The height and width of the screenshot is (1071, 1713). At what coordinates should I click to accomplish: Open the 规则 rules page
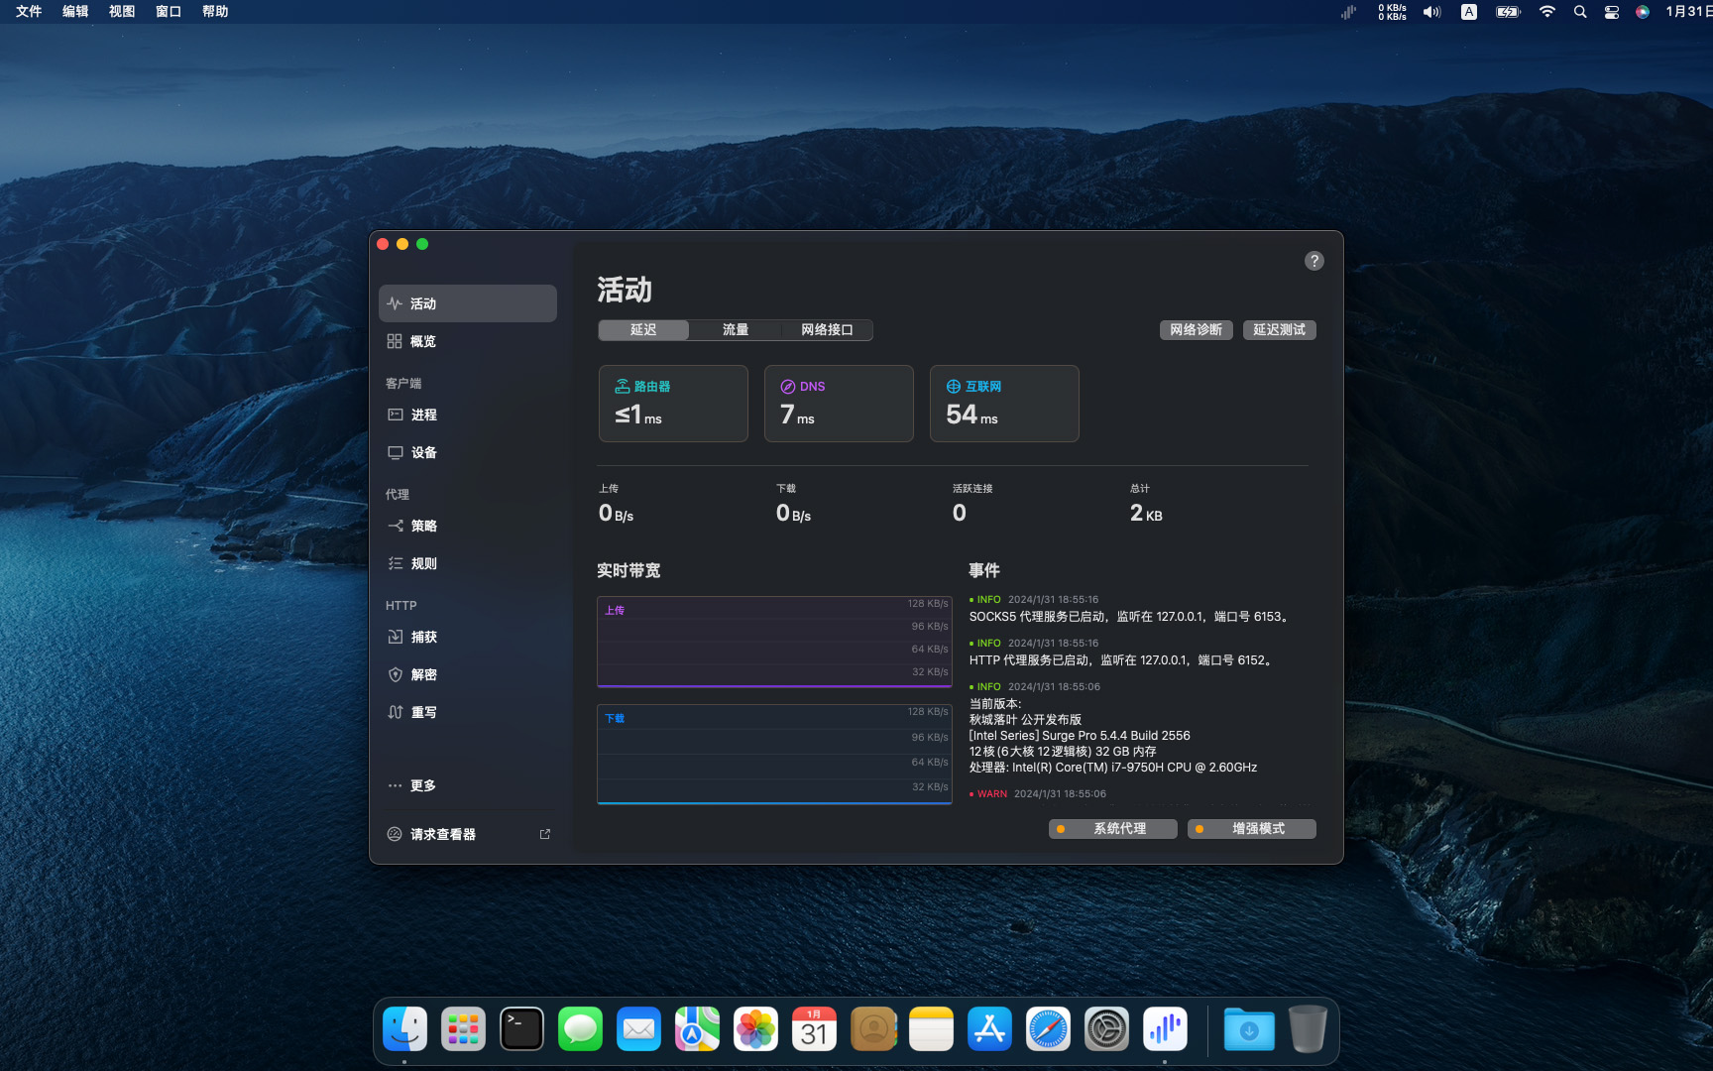point(467,563)
